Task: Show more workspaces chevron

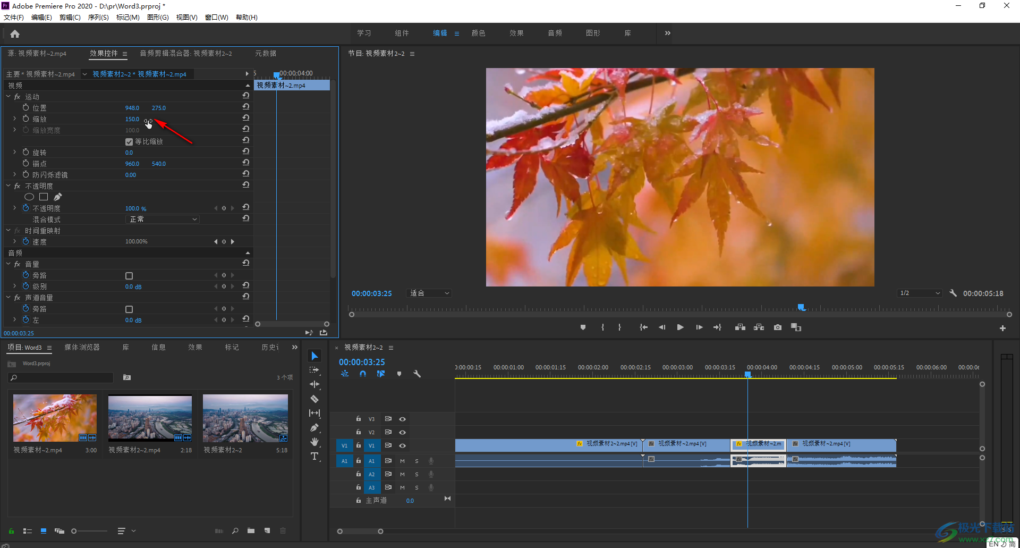Action: [x=668, y=33]
